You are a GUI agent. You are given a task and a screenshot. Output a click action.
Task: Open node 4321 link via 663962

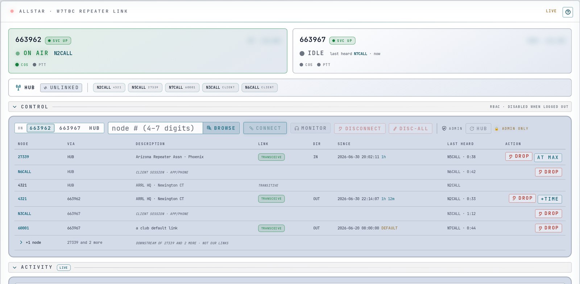point(22,199)
